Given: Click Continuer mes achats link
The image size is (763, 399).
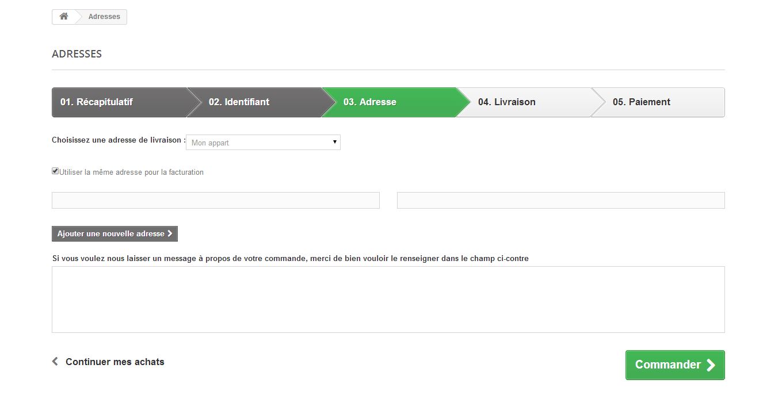Looking at the screenshot, I should [x=108, y=362].
